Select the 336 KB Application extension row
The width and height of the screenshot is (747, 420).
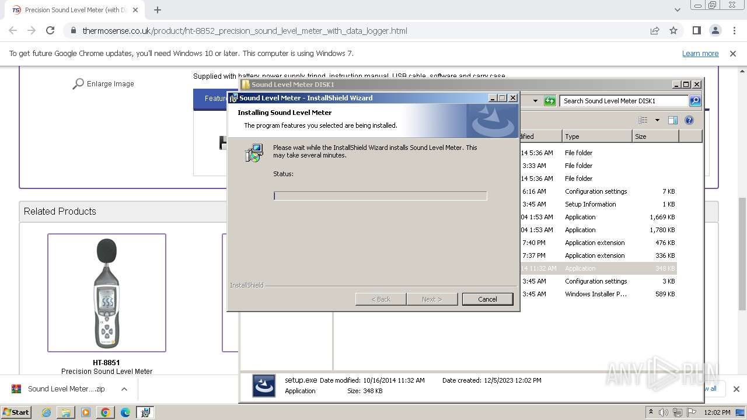598,256
